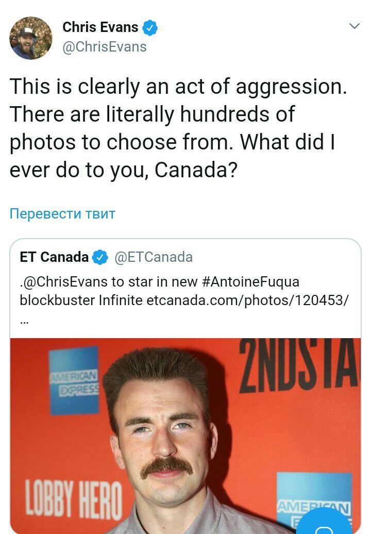Click the "Перевести твит" translate link
371x534 pixels.
coord(62,213)
